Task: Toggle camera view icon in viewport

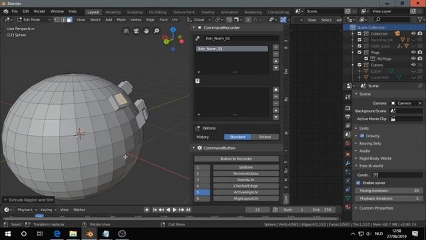Action: (x=136, y=31)
